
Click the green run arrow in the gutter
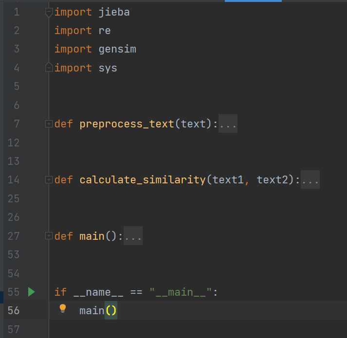(x=32, y=292)
